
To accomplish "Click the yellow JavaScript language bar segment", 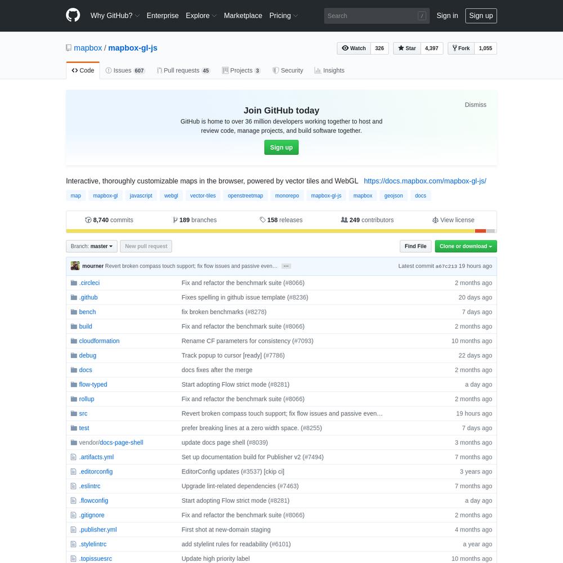I will [x=270, y=231].
